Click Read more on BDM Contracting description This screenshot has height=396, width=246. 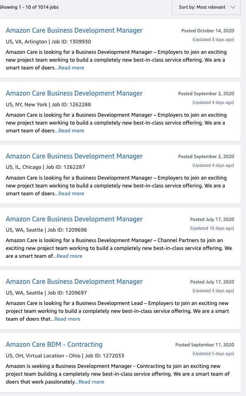(90, 382)
